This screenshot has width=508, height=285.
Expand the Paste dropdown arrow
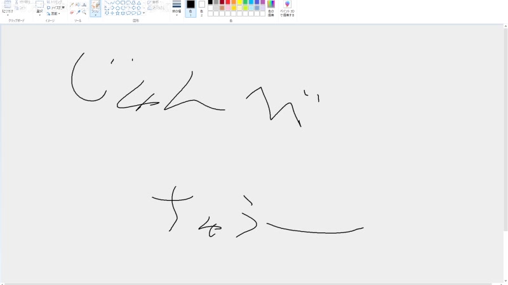click(x=8, y=15)
